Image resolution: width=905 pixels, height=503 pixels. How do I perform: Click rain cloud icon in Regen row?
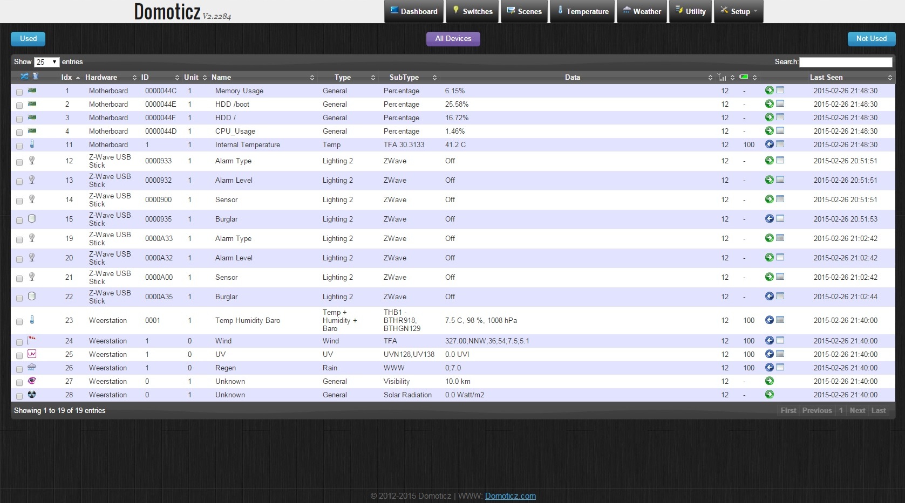pyautogui.click(x=32, y=367)
